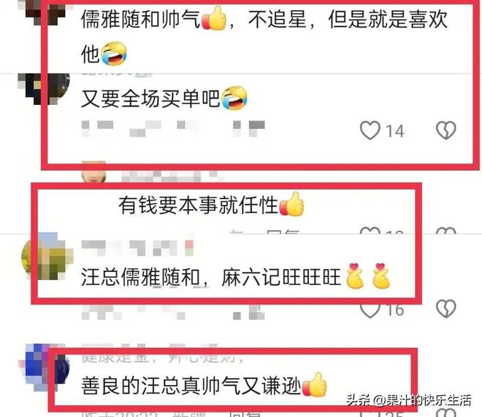Open the "头条@果汁的快乐生活" watermark link
The width and height of the screenshot is (482, 417).
point(408,400)
